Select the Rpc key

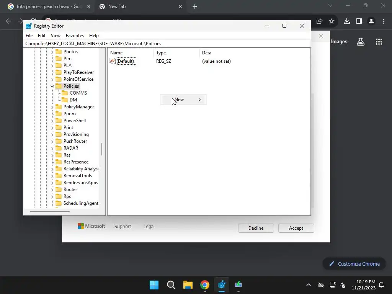[67, 196]
